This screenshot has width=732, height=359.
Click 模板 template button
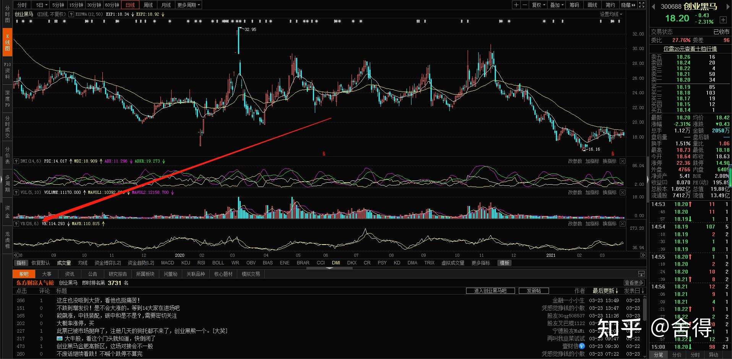coord(504,263)
